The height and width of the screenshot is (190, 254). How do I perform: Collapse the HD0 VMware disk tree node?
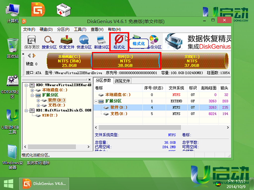[x=26, y=85]
